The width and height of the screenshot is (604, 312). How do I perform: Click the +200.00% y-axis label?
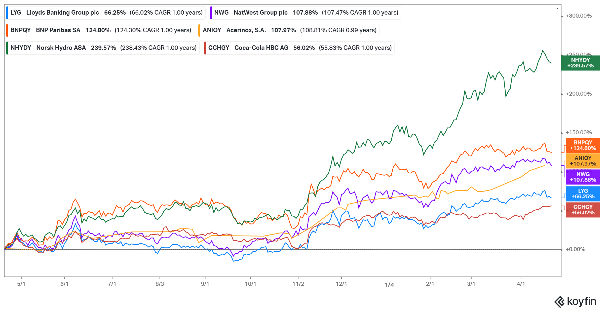click(x=579, y=94)
